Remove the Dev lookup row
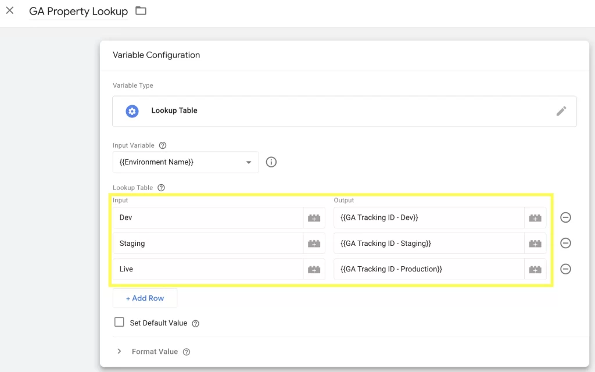 point(565,217)
